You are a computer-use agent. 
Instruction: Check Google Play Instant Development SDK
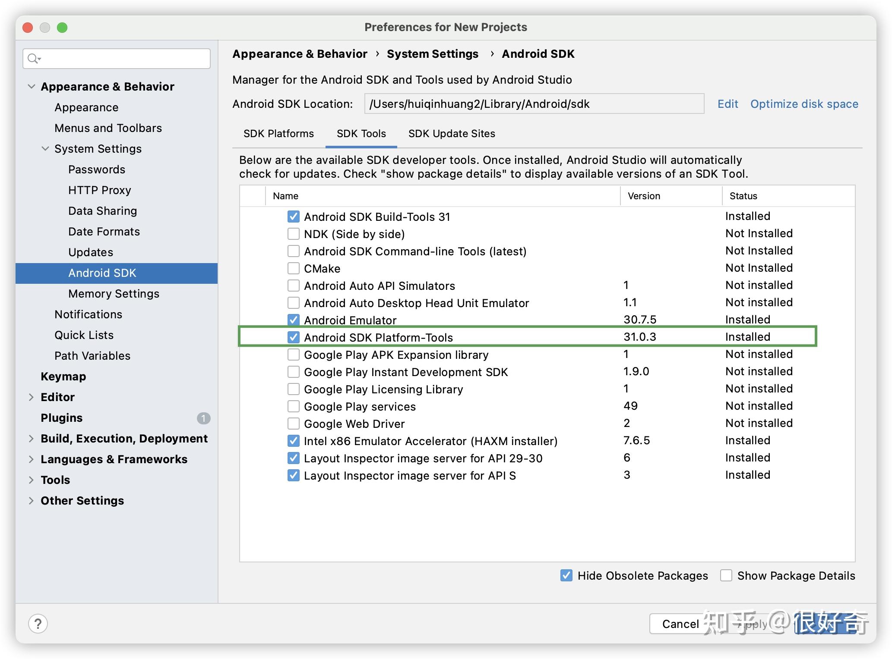pos(294,372)
